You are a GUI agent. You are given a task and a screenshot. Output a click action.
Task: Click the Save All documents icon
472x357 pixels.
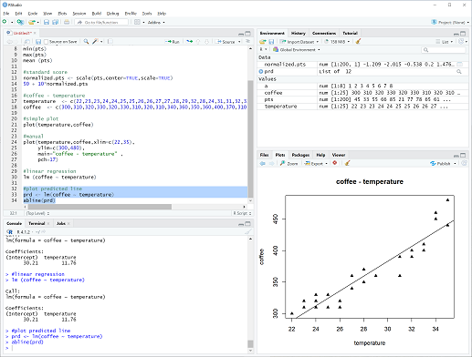pyautogui.click(x=56, y=22)
